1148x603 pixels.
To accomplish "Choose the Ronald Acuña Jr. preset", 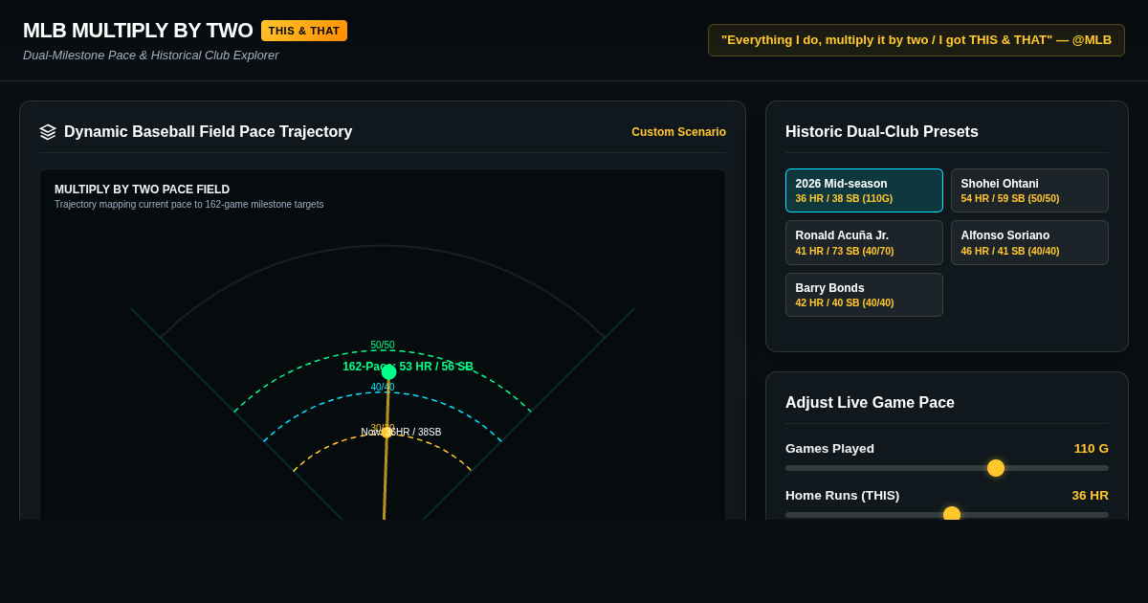I will 864,242.
